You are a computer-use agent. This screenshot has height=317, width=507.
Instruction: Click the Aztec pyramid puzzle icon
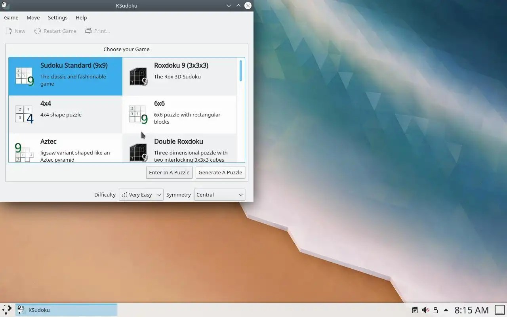25,153
